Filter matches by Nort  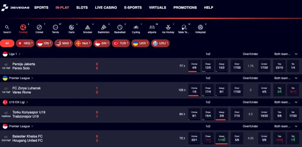(x=83, y=44)
